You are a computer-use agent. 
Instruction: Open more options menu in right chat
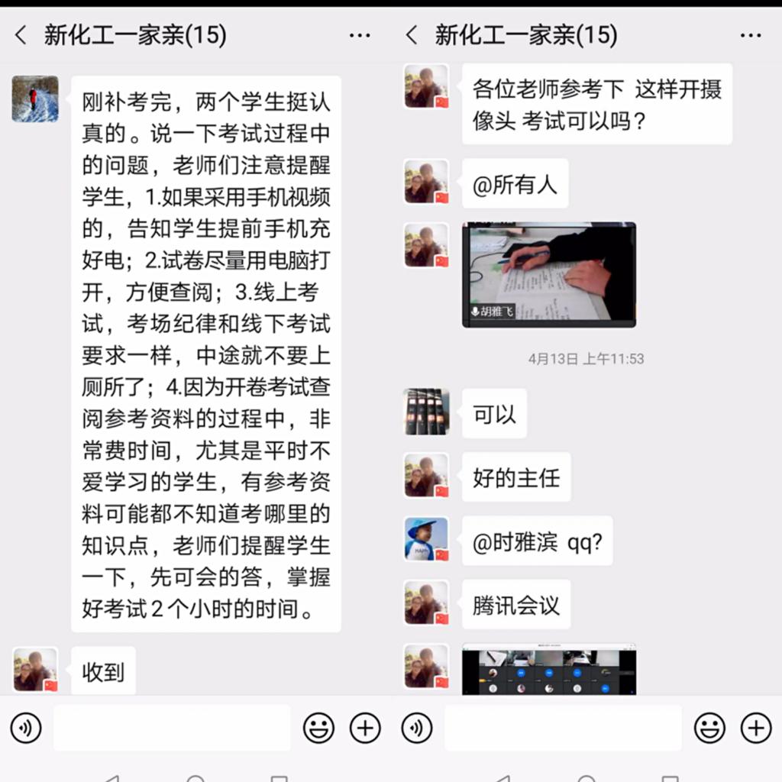pyautogui.click(x=751, y=35)
